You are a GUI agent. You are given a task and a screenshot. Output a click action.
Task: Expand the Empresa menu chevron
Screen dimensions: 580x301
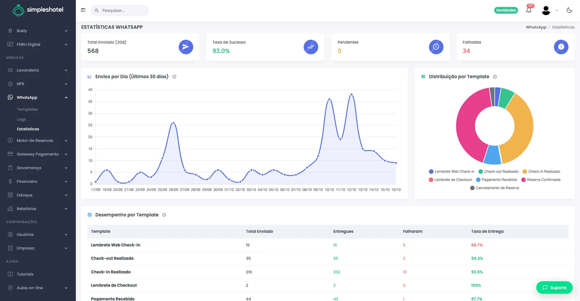(66, 248)
